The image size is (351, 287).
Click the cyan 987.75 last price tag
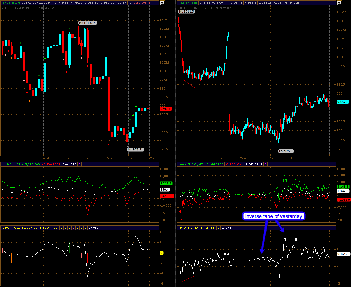tap(342, 102)
